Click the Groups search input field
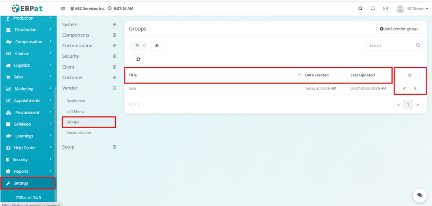This screenshot has width=432, height=206. (394, 45)
